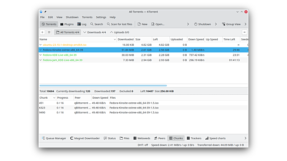This screenshot has width=287, height=161.
Task: Expand the ubuntu-23.10.1 torrent row
Action: coord(41,45)
